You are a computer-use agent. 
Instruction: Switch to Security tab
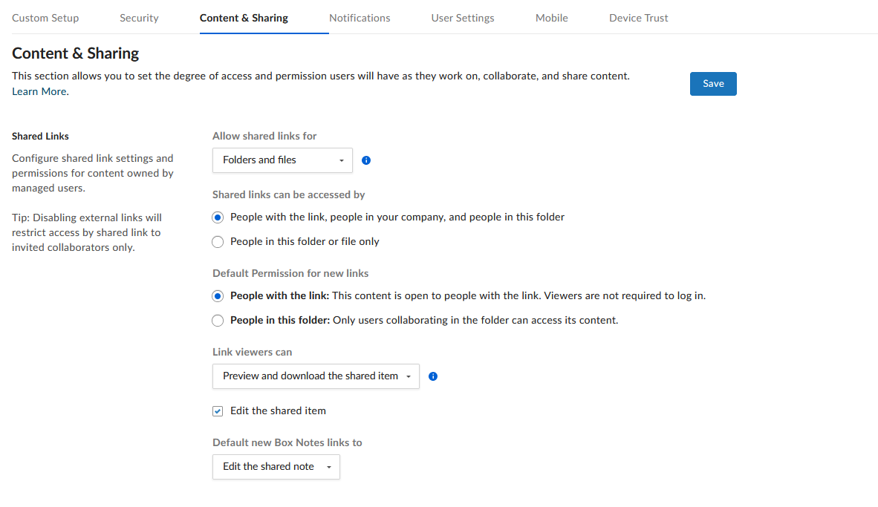tap(139, 18)
